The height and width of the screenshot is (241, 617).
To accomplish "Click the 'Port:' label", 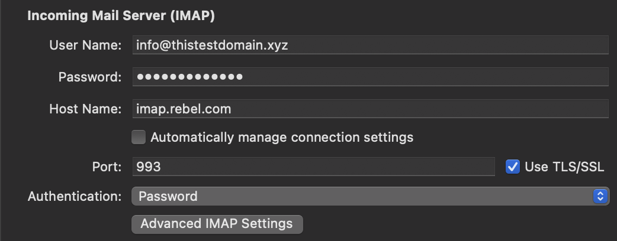I will pos(107,167).
